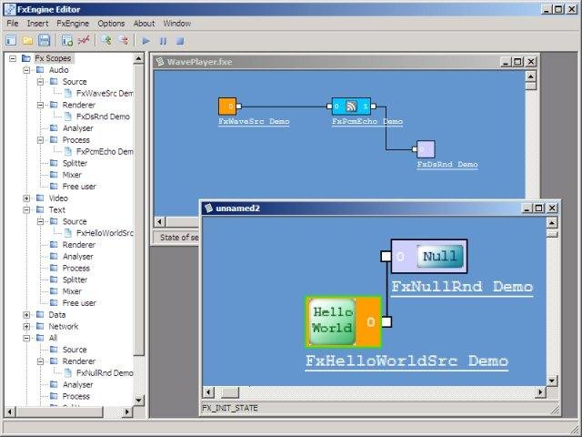The height and width of the screenshot is (437, 582).
Task: Expand the Video tree folder
Action: pos(26,198)
